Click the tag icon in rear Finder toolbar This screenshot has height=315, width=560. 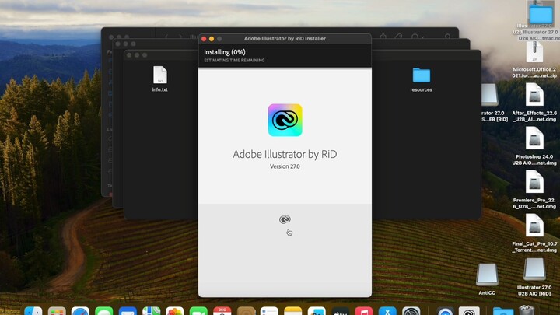(398, 37)
